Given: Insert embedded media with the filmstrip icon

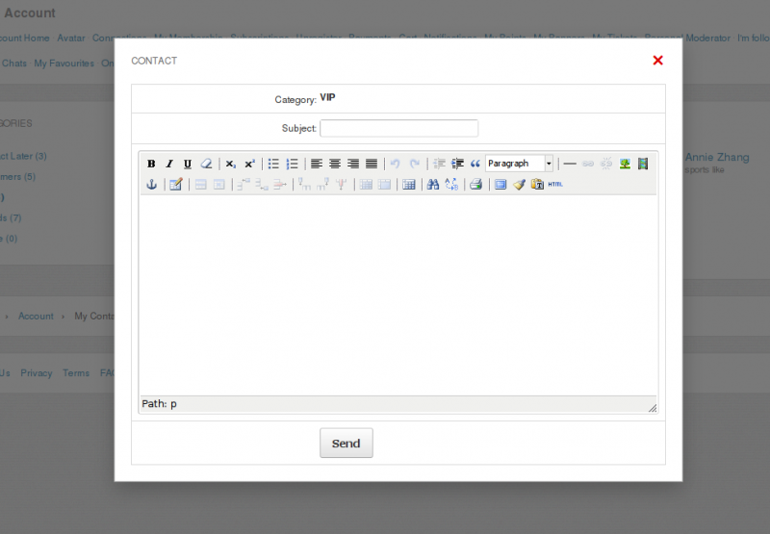Looking at the screenshot, I should (643, 164).
